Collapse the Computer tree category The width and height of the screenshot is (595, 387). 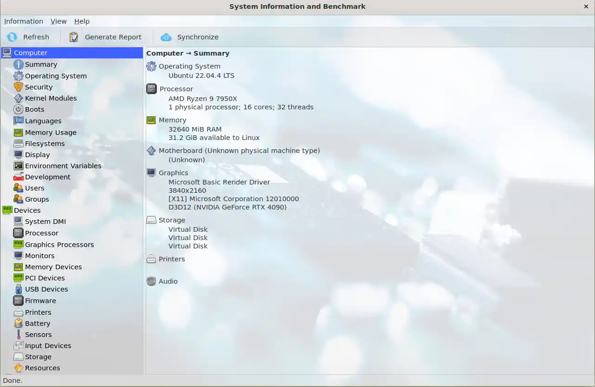point(7,53)
